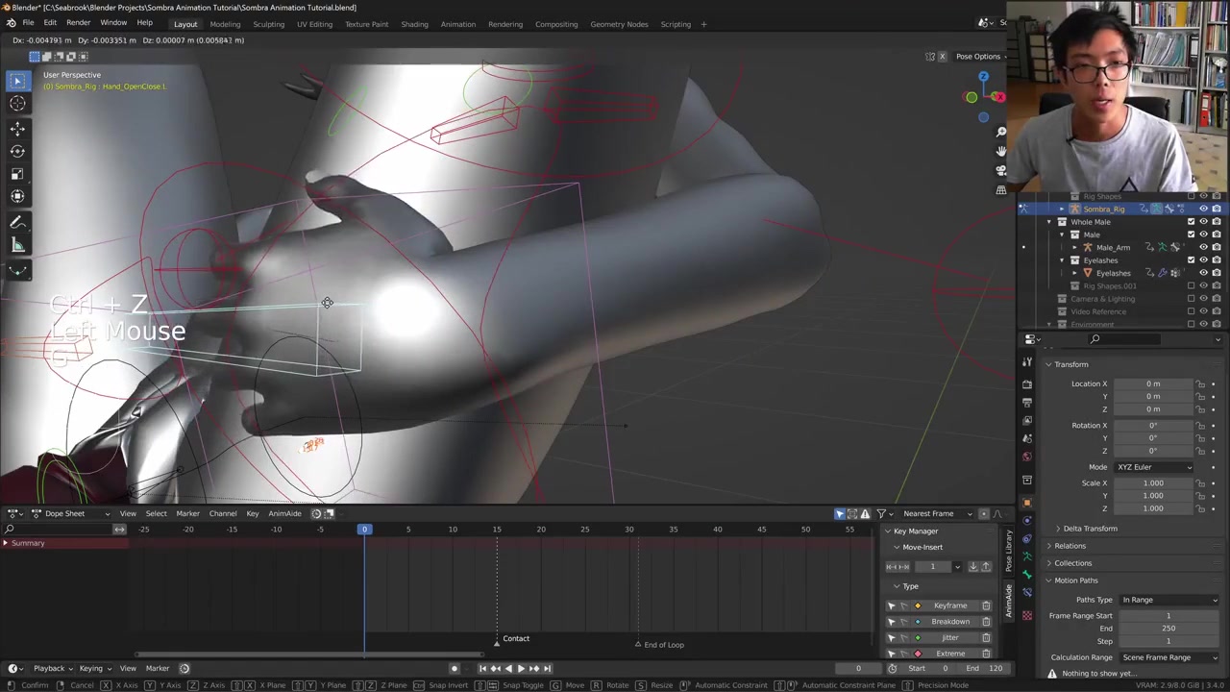Screen dimensions: 1230x692
Task: Uncheck the Whole Male collection checkbox
Action: (1192, 222)
